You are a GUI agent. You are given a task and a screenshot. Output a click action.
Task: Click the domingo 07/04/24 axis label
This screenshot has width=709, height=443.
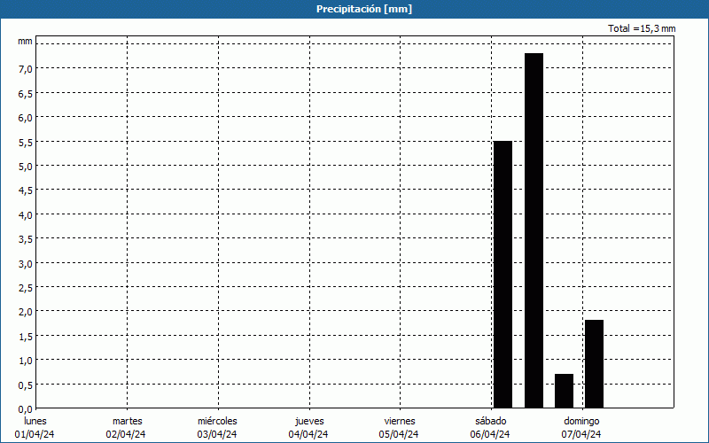pyautogui.click(x=581, y=428)
